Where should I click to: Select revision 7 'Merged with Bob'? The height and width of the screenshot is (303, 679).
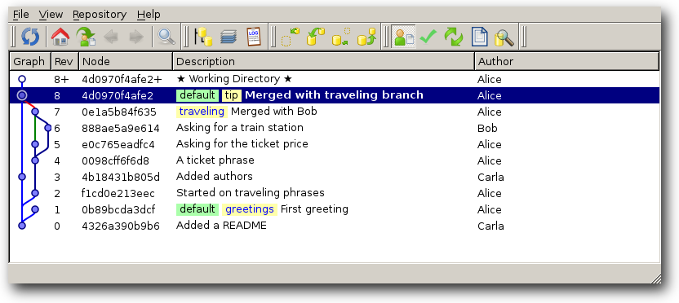coord(335,112)
